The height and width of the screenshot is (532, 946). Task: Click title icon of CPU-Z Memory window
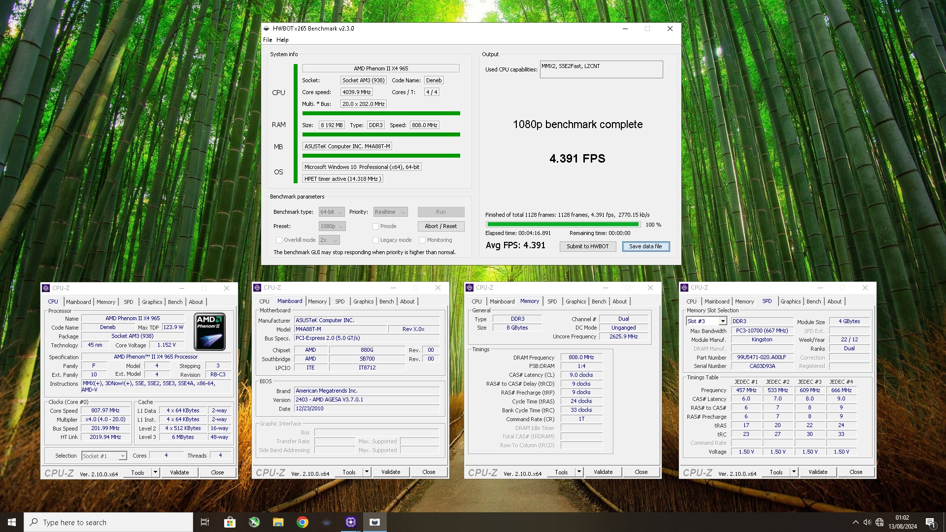pos(470,288)
